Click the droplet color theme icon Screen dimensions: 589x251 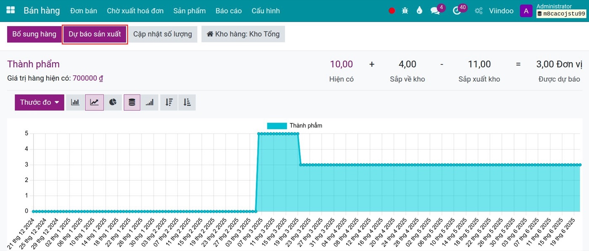coord(419,11)
